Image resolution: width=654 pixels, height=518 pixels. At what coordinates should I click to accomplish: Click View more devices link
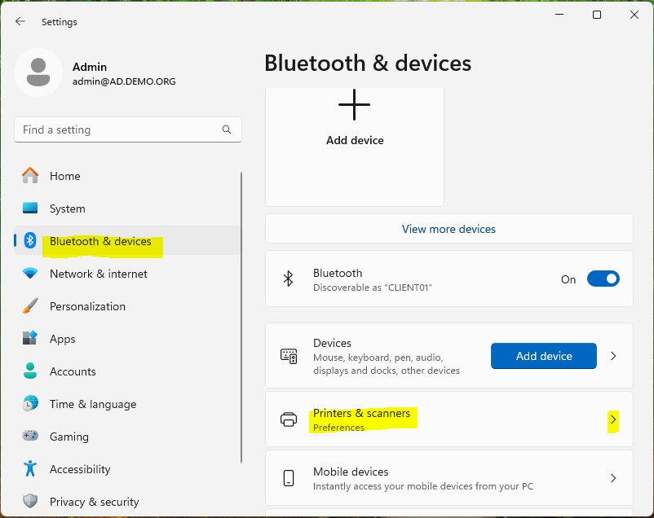[449, 229]
